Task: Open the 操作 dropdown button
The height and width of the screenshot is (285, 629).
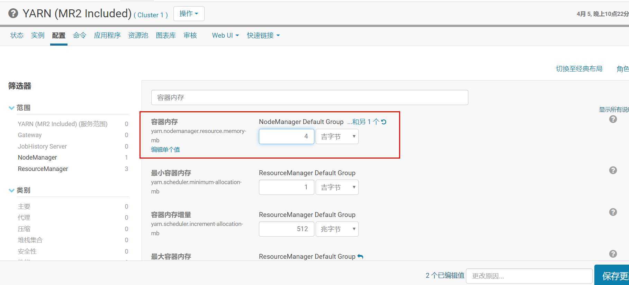Action: (x=189, y=13)
